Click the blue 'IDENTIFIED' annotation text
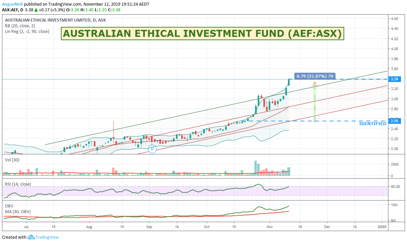407x243 pixels. (373, 123)
